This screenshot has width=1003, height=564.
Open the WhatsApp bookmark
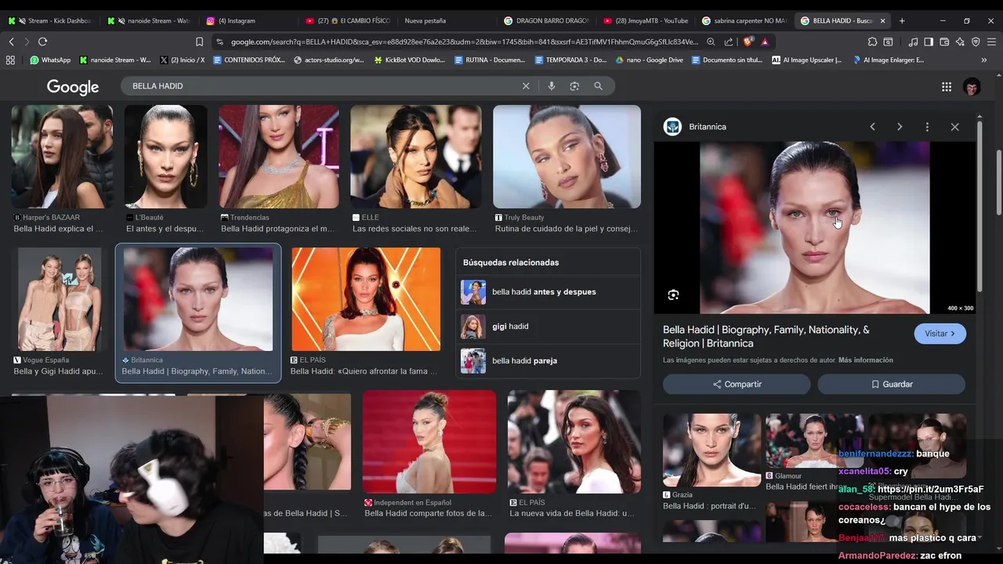[x=50, y=60]
